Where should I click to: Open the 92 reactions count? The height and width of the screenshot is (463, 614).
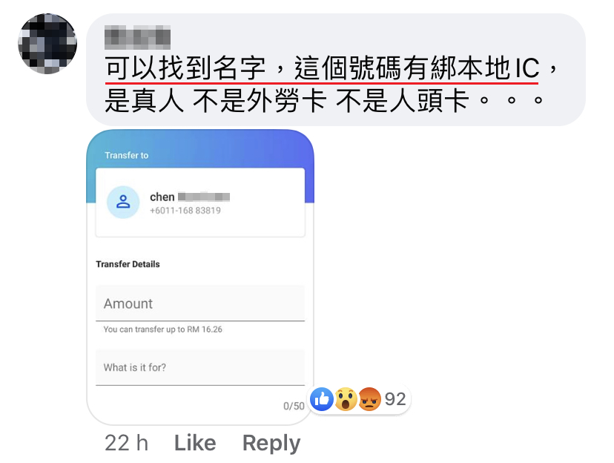point(395,399)
